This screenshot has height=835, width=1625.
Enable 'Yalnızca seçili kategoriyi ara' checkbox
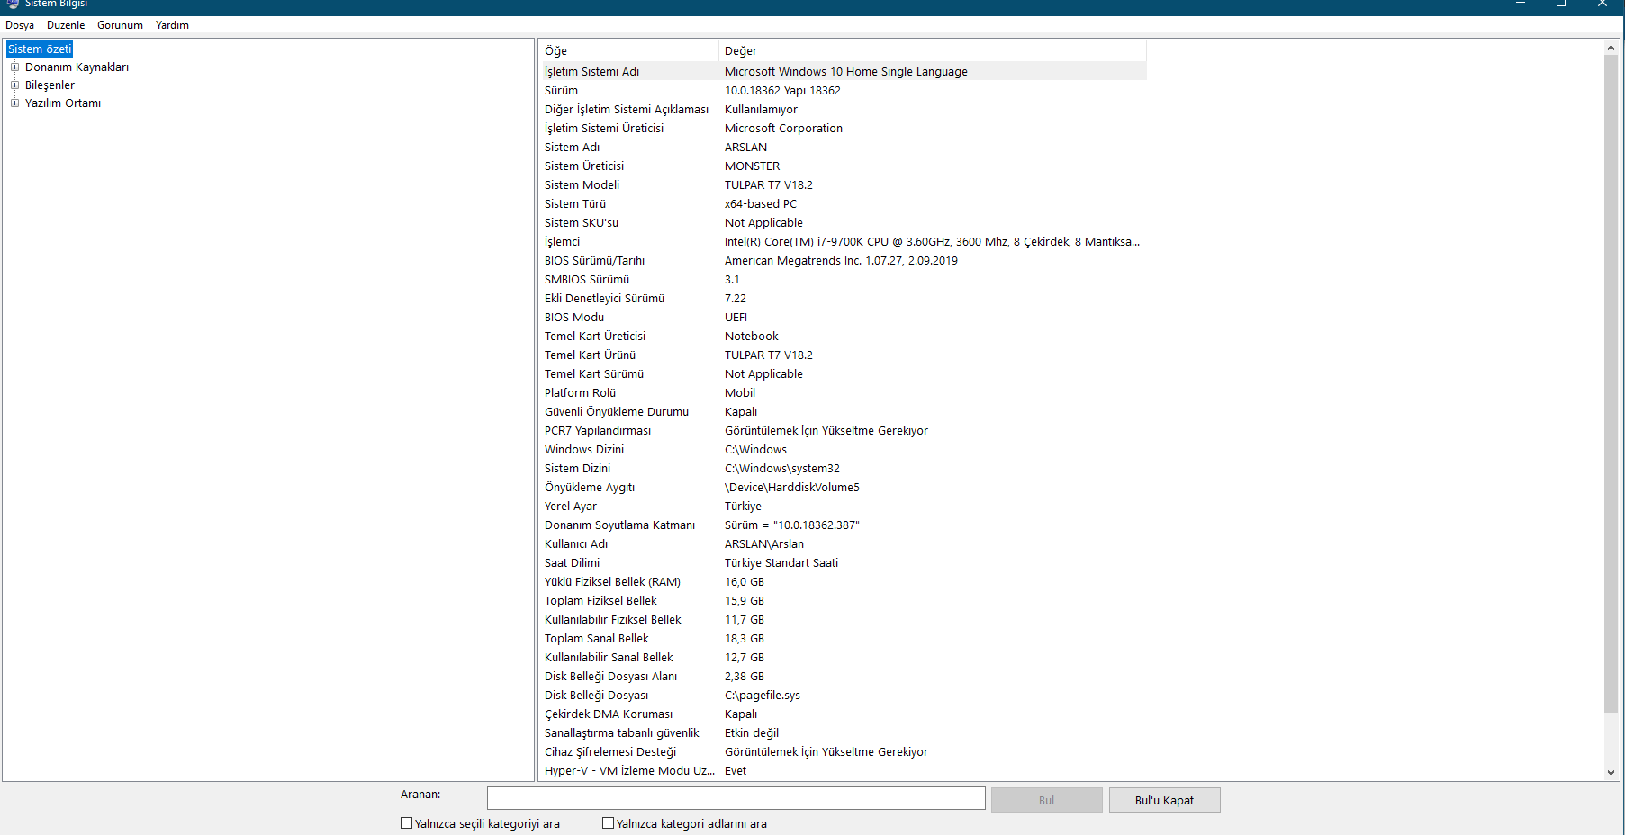coord(406,823)
